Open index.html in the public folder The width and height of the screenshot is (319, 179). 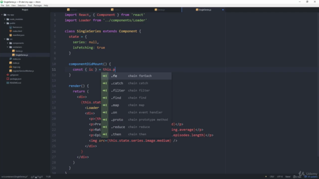17,31
